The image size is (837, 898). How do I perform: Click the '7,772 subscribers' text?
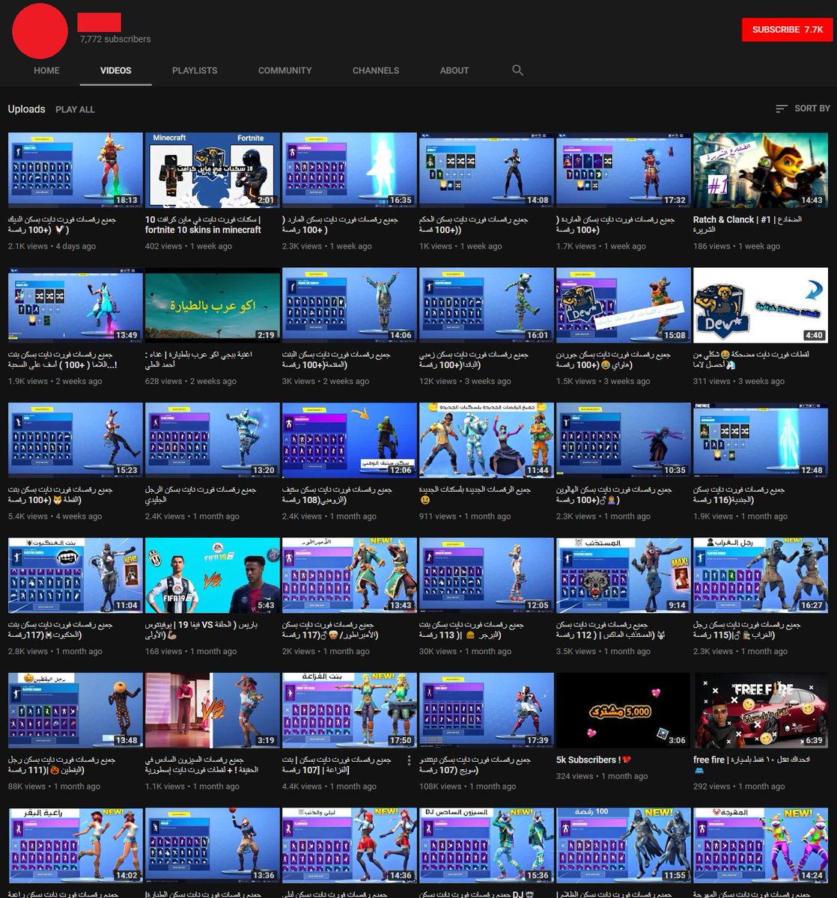click(x=115, y=39)
